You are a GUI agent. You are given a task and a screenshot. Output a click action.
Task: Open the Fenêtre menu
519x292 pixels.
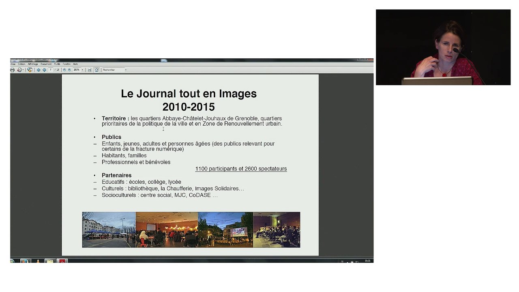click(x=66, y=64)
